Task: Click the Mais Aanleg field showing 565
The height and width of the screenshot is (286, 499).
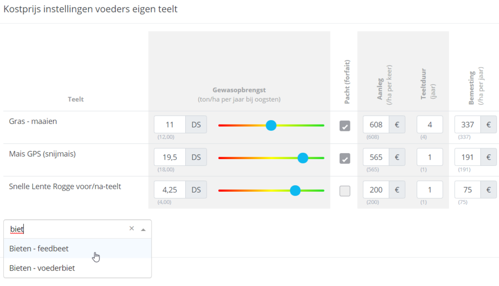Action: [x=376, y=157]
